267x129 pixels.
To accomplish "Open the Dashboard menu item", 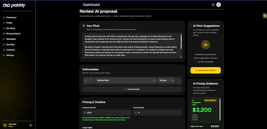I will click(11, 18).
